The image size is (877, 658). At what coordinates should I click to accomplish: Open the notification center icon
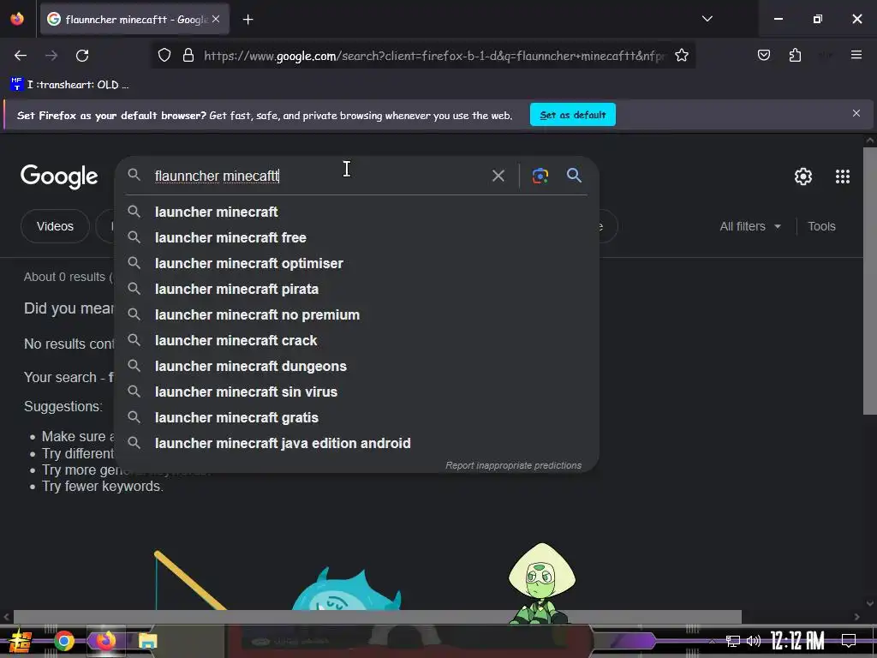[849, 641]
